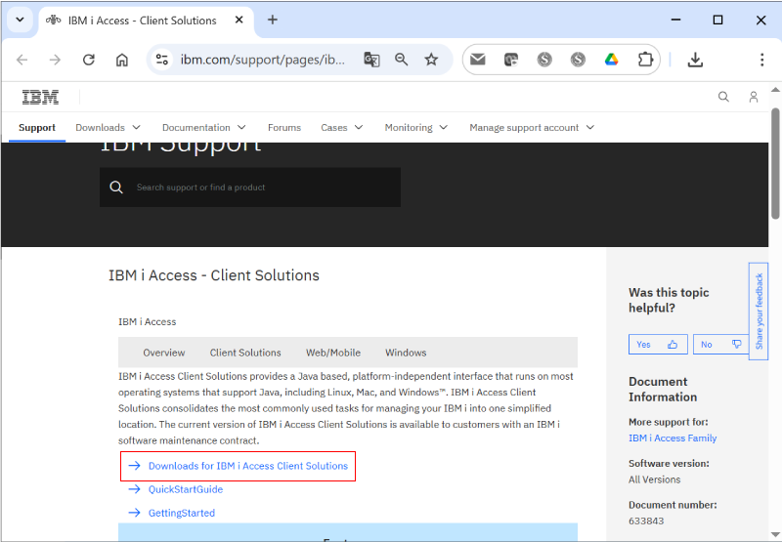The height and width of the screenshot is (542, 782).
Task: Open browser downloads tray icon
Action: [x=695, y=60]
